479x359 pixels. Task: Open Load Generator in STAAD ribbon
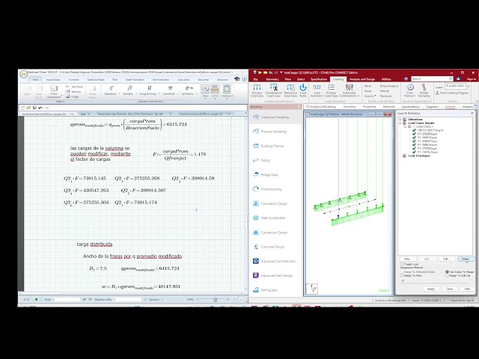pos(317,90)
